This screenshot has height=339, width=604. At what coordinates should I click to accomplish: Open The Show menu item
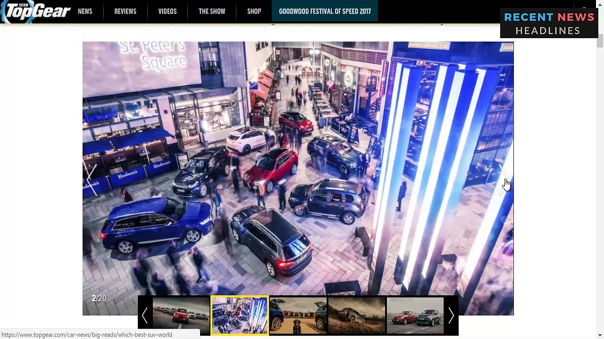coord(212,11)
